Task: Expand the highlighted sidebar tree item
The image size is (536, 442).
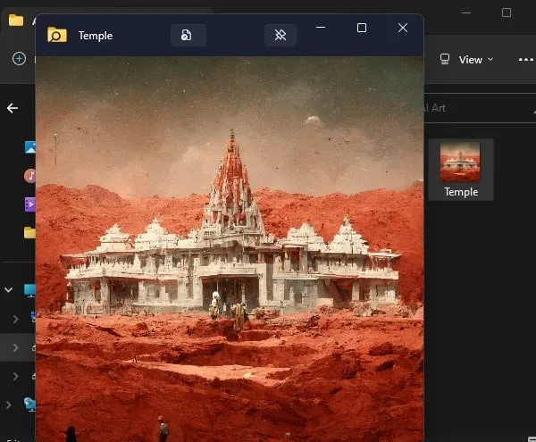Action: [15, 347]
